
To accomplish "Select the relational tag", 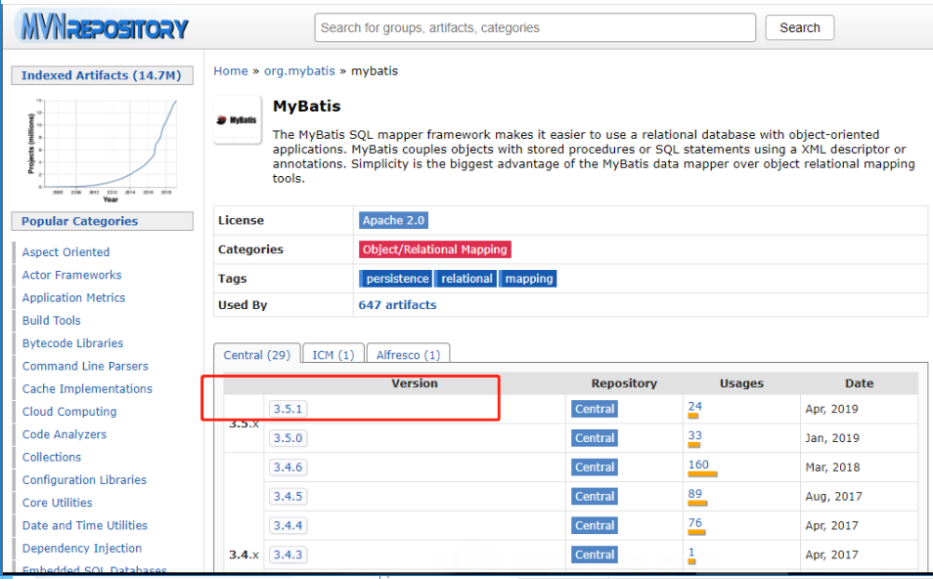I will click(466, 279).
